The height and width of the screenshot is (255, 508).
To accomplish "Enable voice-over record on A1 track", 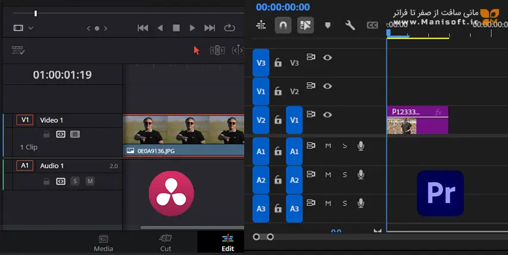I will pyautogui.click(x=361, y=146).
